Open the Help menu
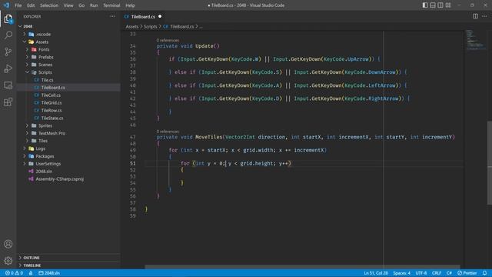Viewport: 492px width, 277px height. pos(130,5)
